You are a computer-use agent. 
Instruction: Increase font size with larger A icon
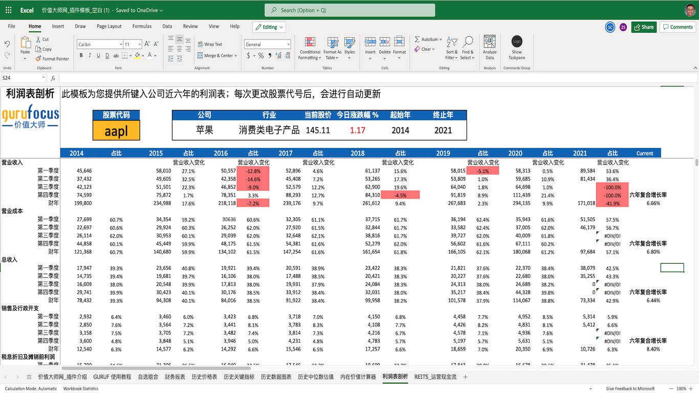click(x=147, y=44)
